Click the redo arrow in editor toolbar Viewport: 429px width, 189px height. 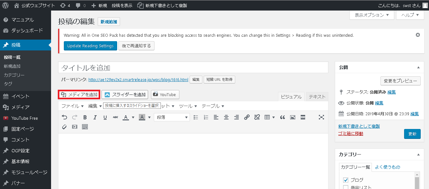click(75, 117)
